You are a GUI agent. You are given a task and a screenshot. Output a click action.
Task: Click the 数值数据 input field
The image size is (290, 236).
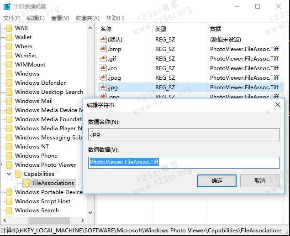tap(184, 162)
